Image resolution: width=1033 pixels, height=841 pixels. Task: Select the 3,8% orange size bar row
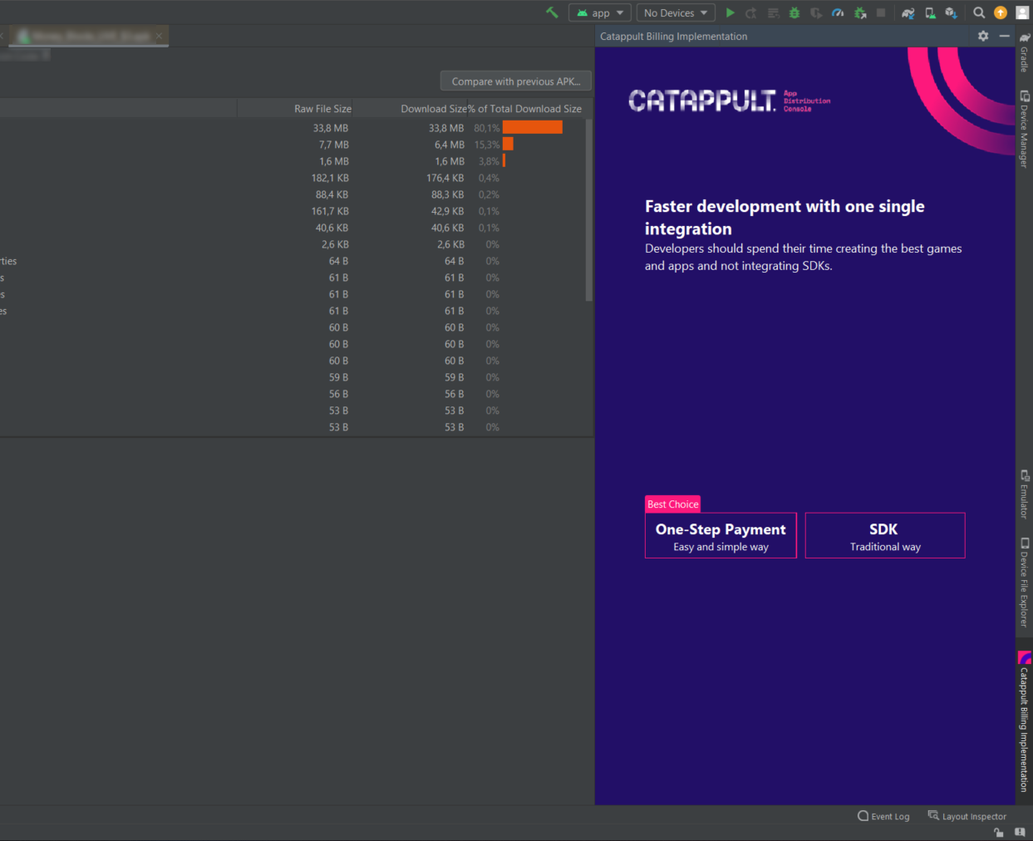tap(504, 160)
